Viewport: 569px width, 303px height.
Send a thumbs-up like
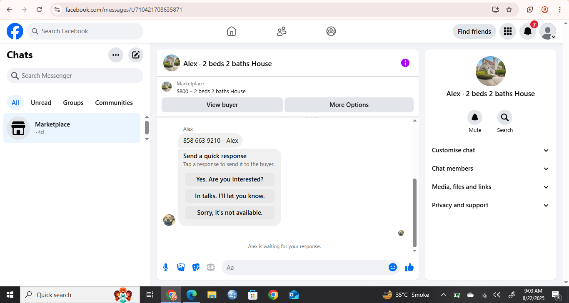[x=409, y=267]
